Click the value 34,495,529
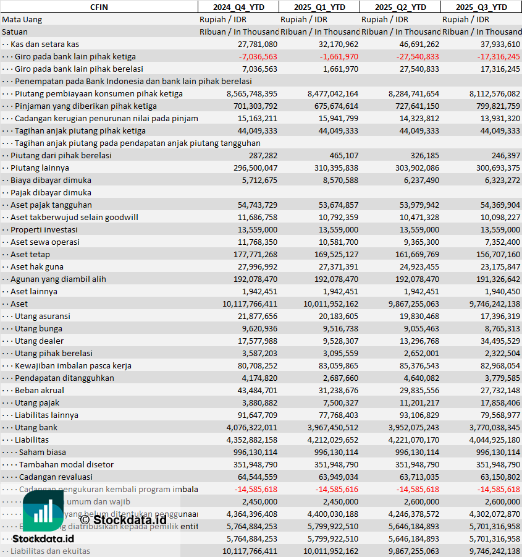522x557 pixels. [500, 341]
